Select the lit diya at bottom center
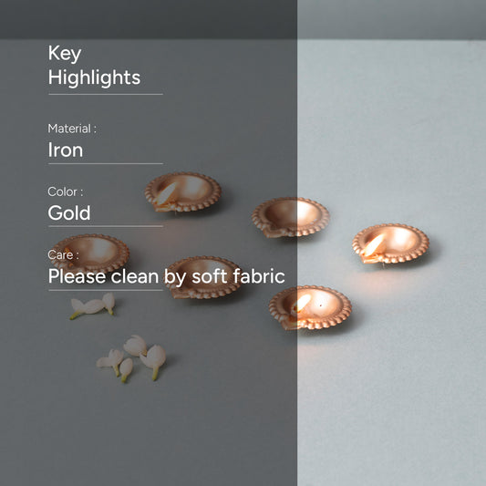This screenshot has width=486, height=486. coord(310,307)
